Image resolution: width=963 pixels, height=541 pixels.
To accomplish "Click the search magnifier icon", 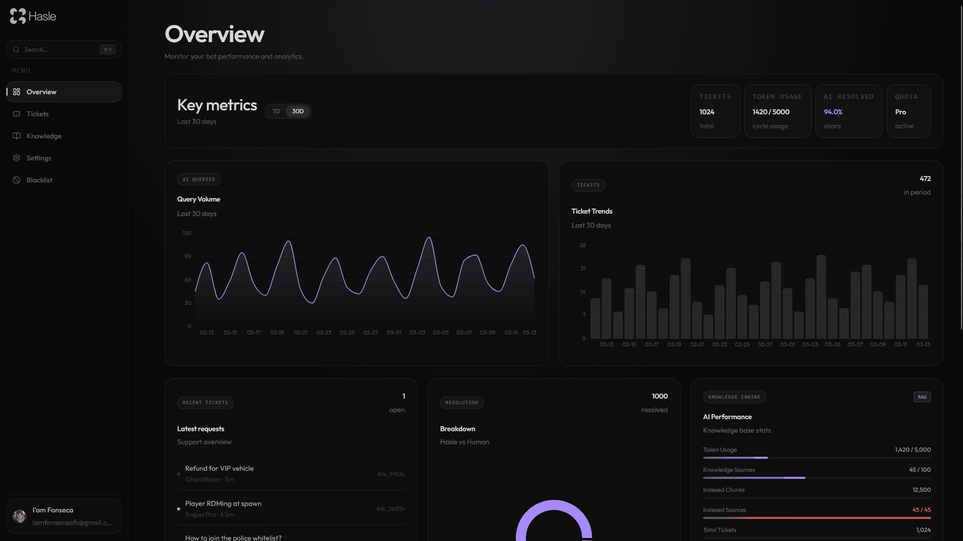I will 16,49.
